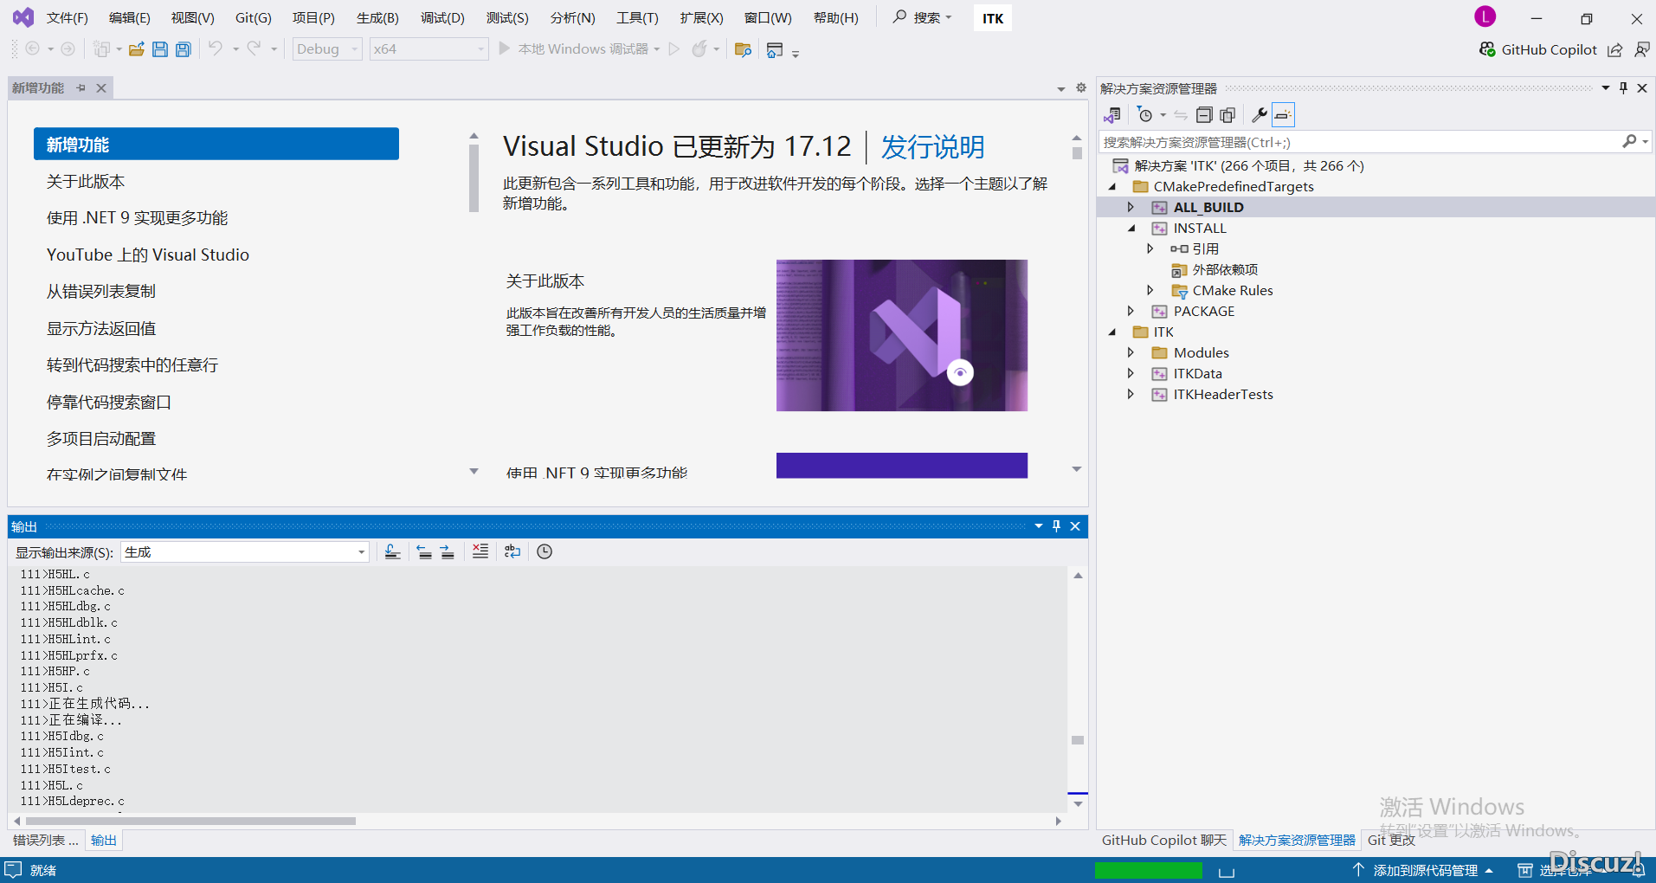The image size is (1656, 883).
Task: Open Find in Files folder-search icon
Action: point(743,49)
